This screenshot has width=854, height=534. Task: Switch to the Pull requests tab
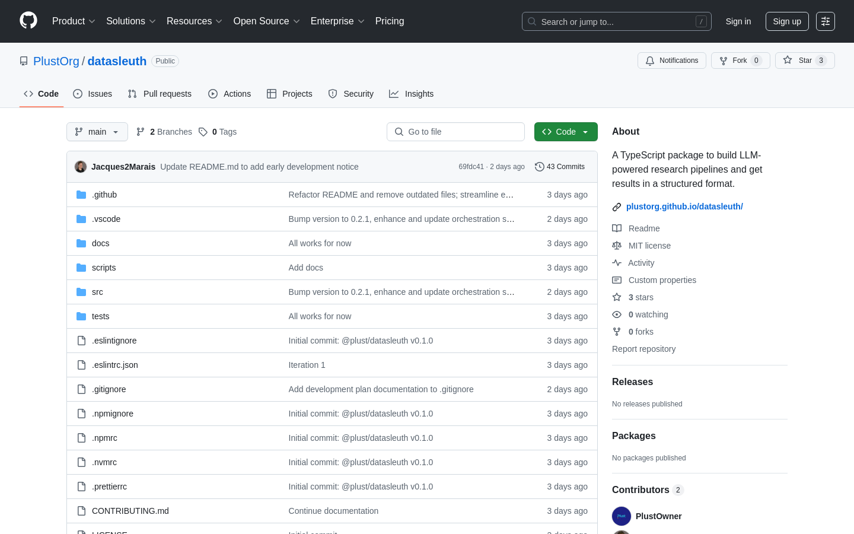[160, 94]
